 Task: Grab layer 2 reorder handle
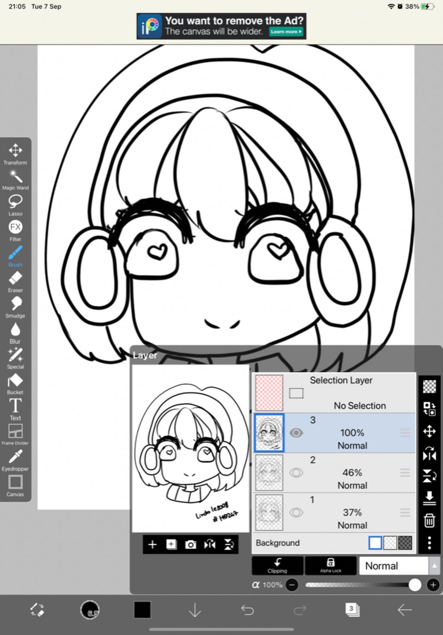tap(405, 473)
